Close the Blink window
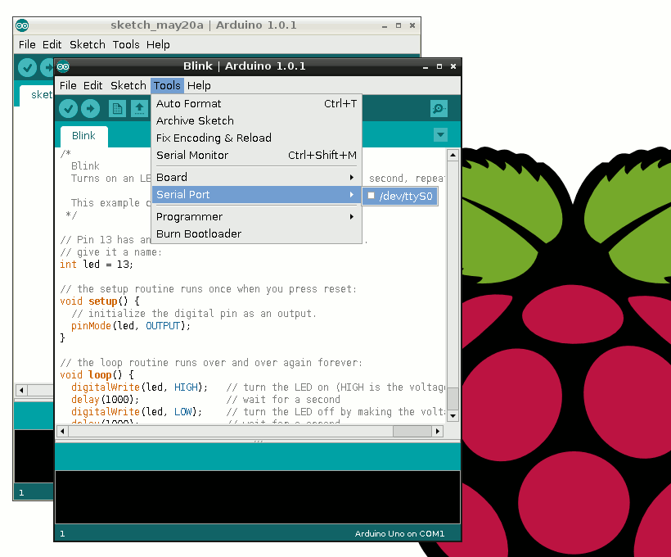Viewport: 671px width, 557px height. click(453, 67)
